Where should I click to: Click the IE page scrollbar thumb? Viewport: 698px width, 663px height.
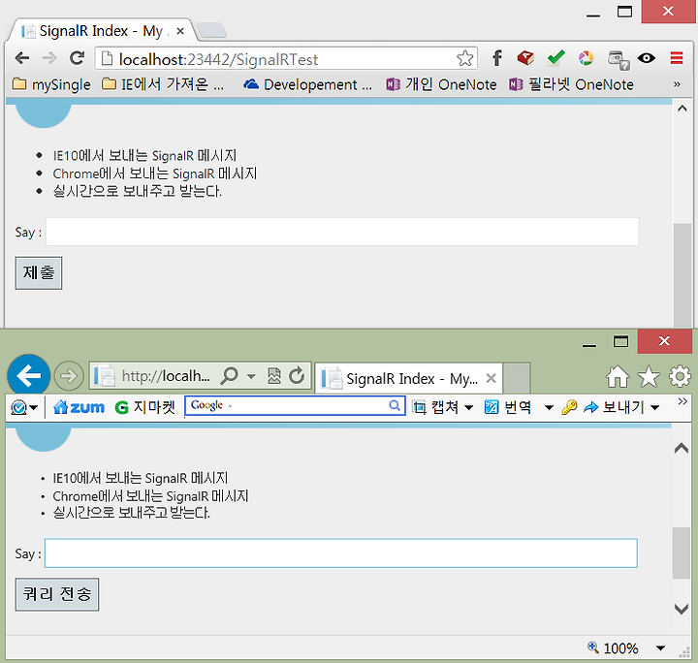[x=682, y=552]
